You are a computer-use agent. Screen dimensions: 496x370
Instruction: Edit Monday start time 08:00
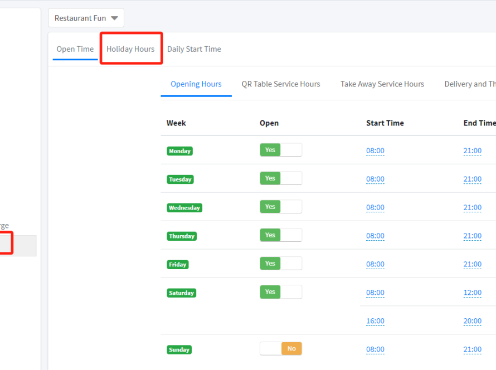375,151
